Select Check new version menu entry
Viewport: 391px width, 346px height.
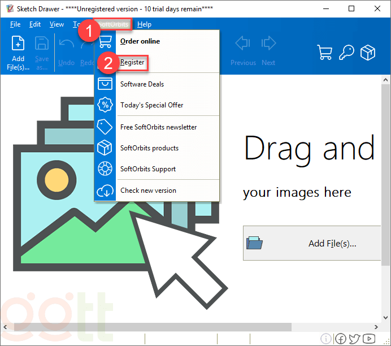tap(148, 191)
